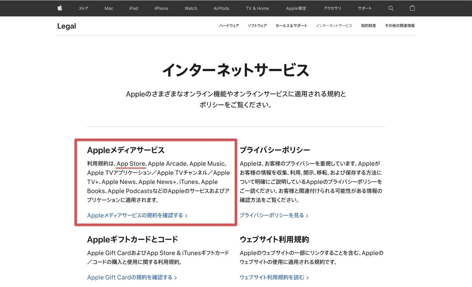
Task: Open iPhone in the global nav
Action: [x=161, y=8]
